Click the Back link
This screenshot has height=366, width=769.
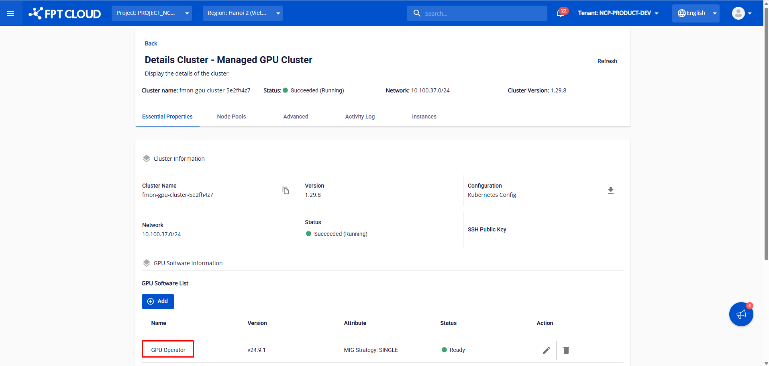(x=151, y=43)
